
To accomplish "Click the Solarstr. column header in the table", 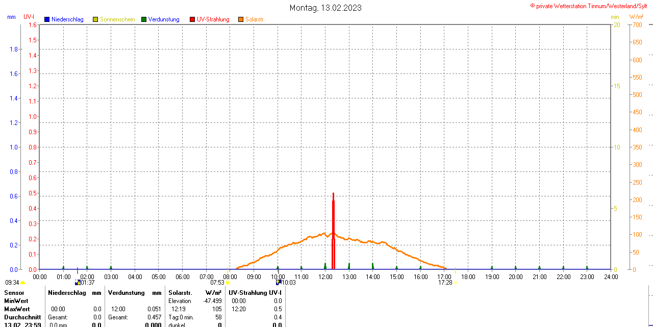I will coord(180,293).
